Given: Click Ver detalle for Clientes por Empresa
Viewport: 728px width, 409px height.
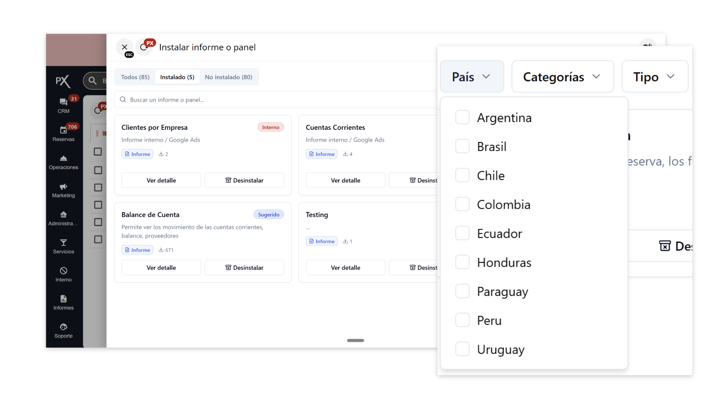Looking at the screenshot, I should tap(161, 180).
